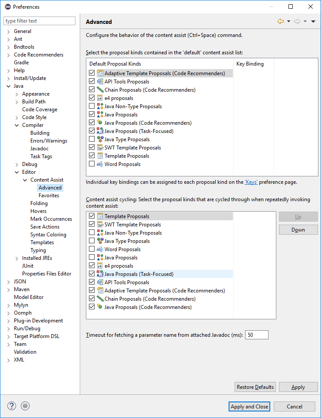Screen dimensions: 321x418
Task: Click the Apply button
Action: 298,387
